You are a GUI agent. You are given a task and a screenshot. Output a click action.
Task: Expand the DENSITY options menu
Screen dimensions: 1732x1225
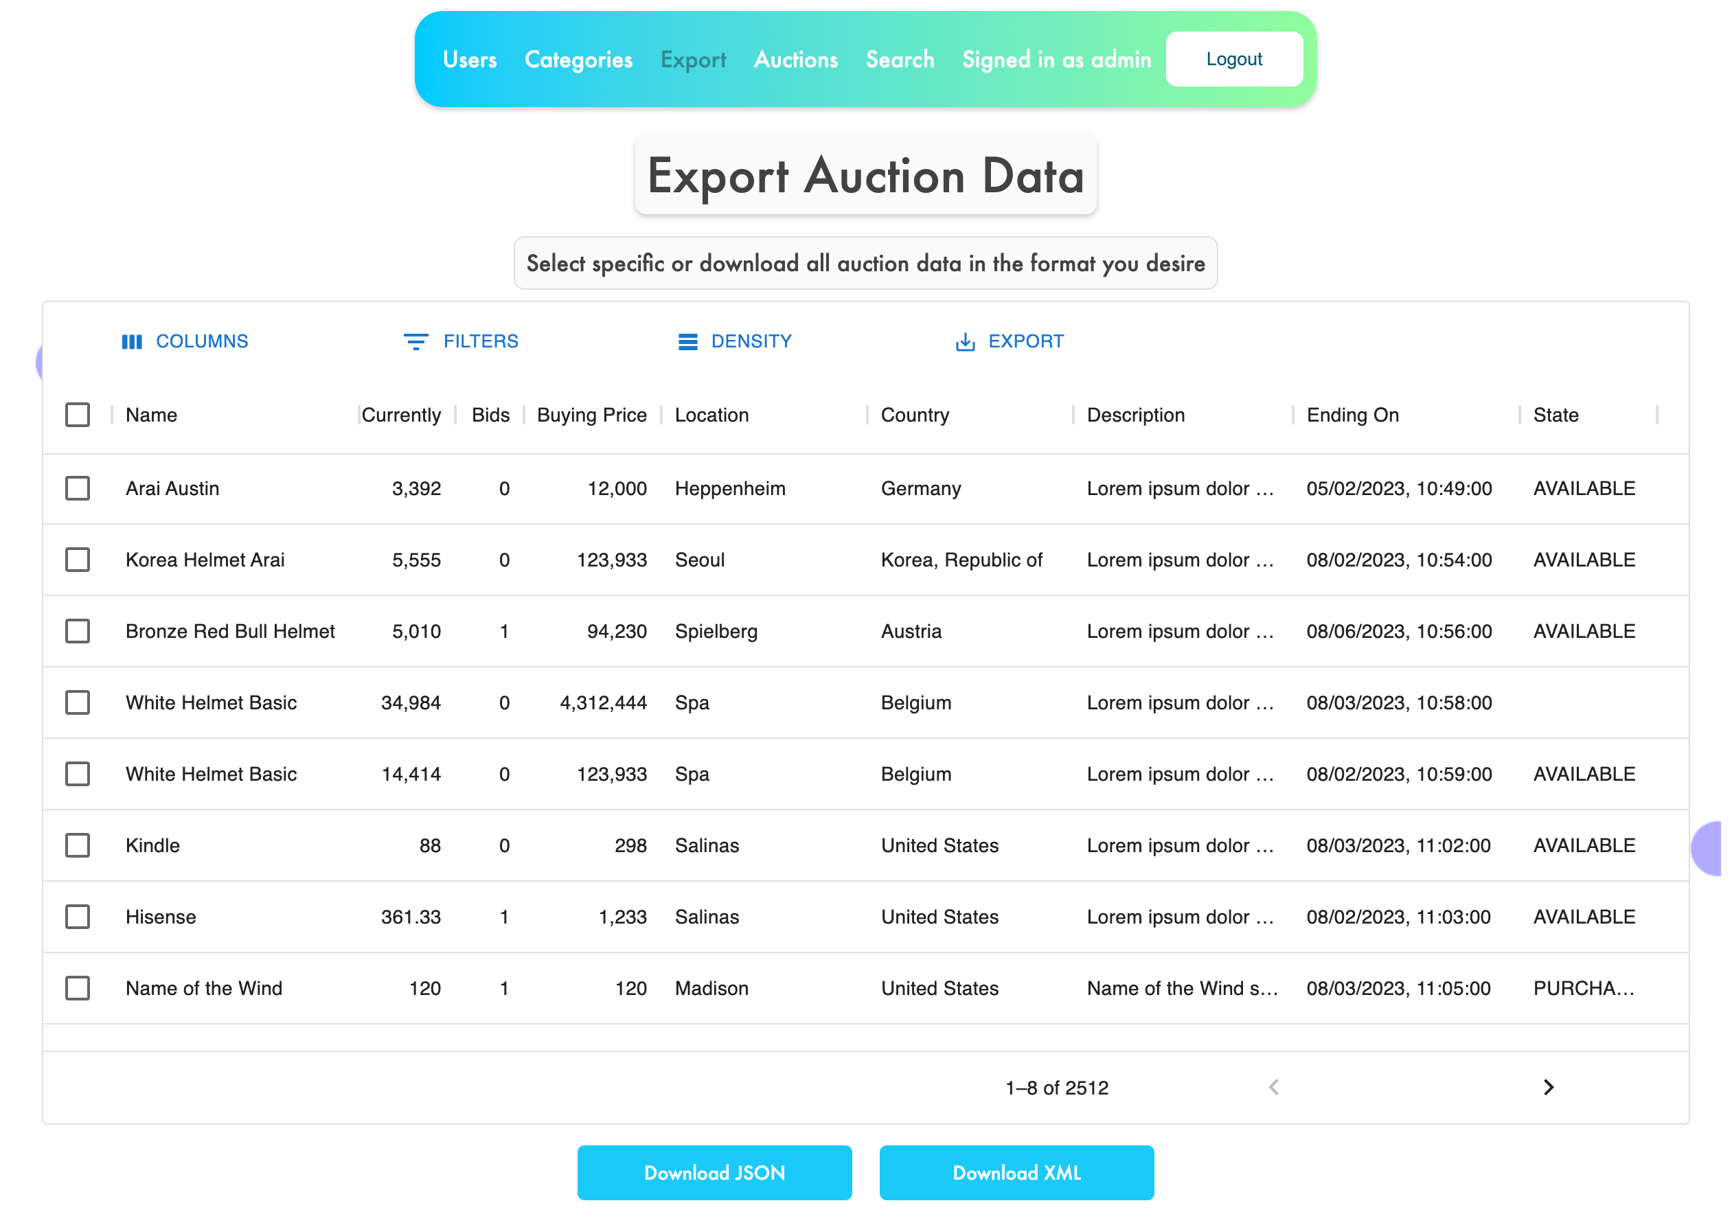[751, 342]
